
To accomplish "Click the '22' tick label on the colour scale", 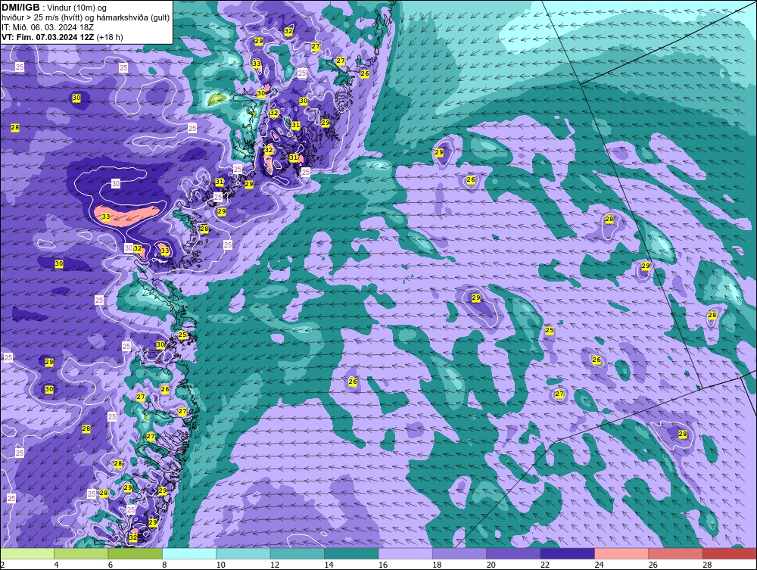I will pos(545,565).
